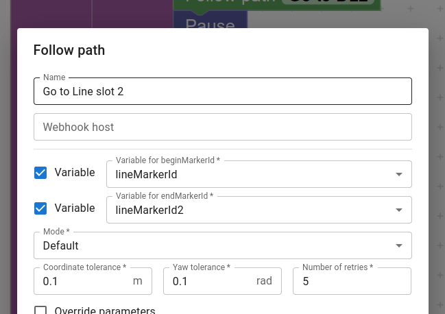The height and width of the screenshot is (314, 445).
Task: Open the 'Variable for endMarkerId' dropdown
Action: point(258,210)
